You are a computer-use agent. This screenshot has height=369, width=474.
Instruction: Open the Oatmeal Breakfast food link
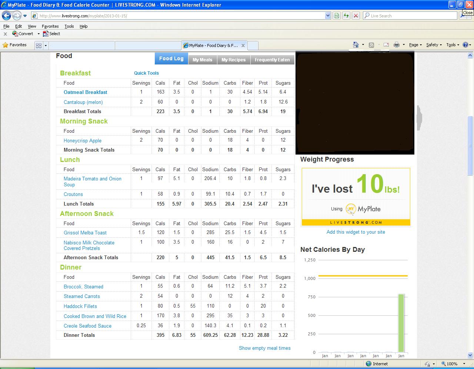[86, 92]
